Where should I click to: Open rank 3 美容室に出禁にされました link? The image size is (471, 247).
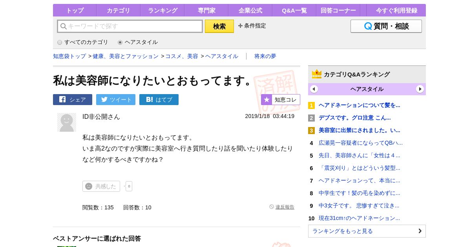pos(360,130)
